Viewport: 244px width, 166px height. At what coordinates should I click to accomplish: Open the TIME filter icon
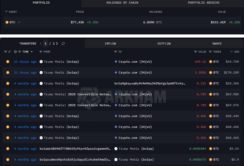point(20,52)
